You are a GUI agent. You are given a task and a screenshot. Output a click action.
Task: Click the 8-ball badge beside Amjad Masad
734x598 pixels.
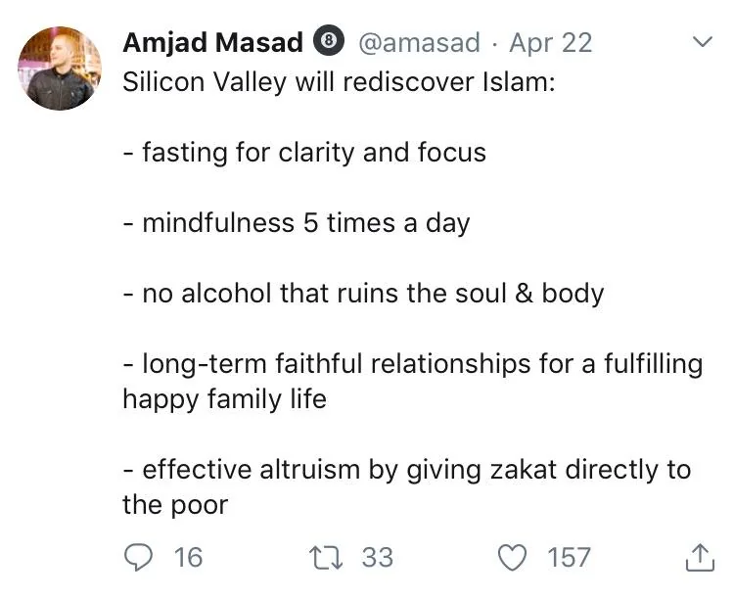point(328,42)
